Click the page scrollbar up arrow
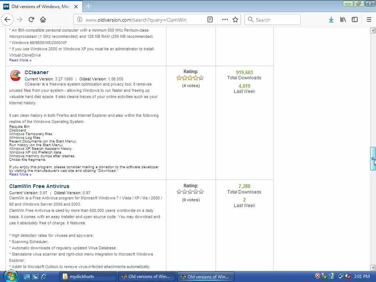376x282 pixels. coord(373,30)
